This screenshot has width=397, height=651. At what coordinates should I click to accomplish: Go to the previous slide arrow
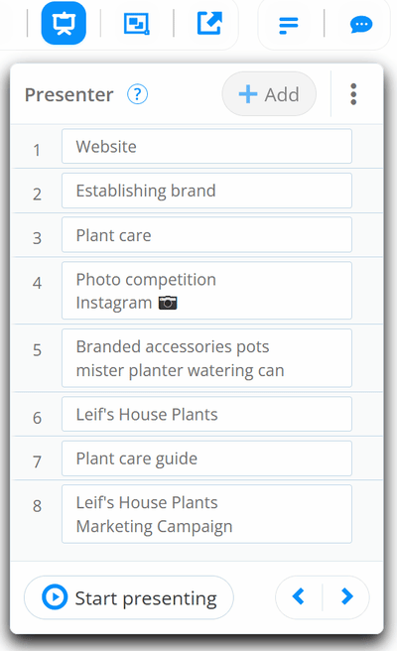[299, 597]
